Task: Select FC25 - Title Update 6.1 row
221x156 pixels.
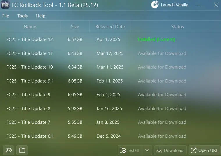Action: [110, 136]
